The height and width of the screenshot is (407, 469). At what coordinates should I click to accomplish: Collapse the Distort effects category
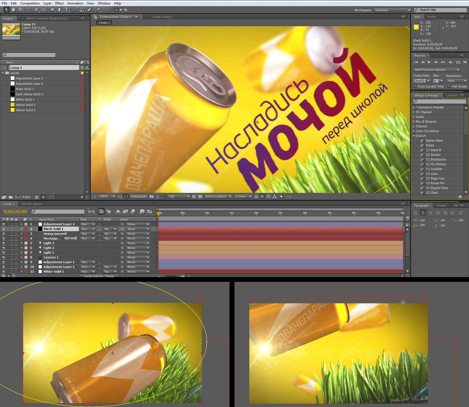click(414, 136)
